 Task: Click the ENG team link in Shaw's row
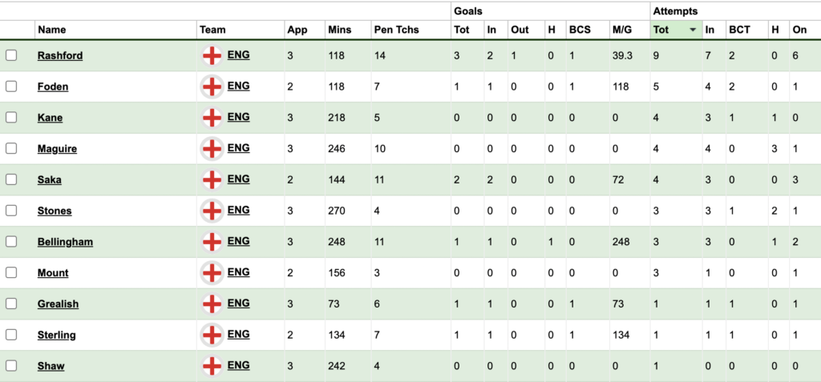pyautogui.click(x=238, y=365)
